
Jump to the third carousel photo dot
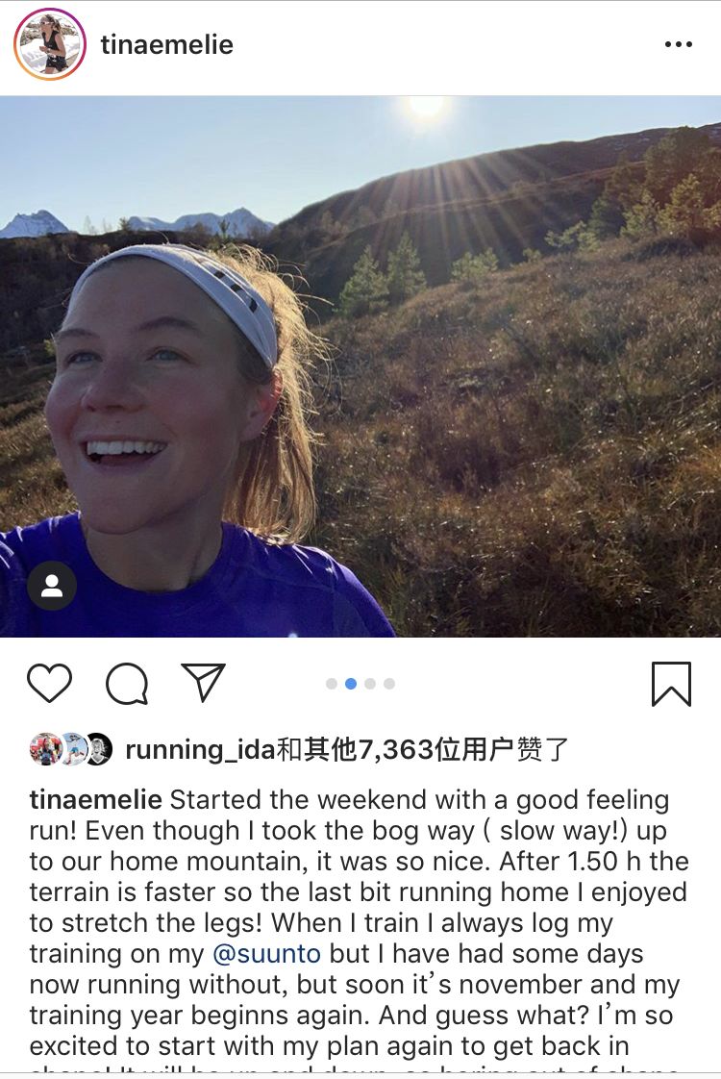370,684
